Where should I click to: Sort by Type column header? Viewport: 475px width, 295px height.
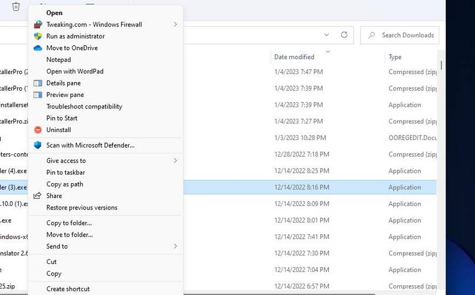pyautogui.click(x=395, y=57)
